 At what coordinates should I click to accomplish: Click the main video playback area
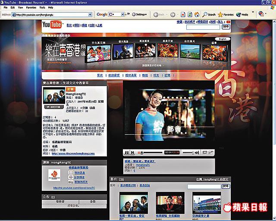coord(169,114)
